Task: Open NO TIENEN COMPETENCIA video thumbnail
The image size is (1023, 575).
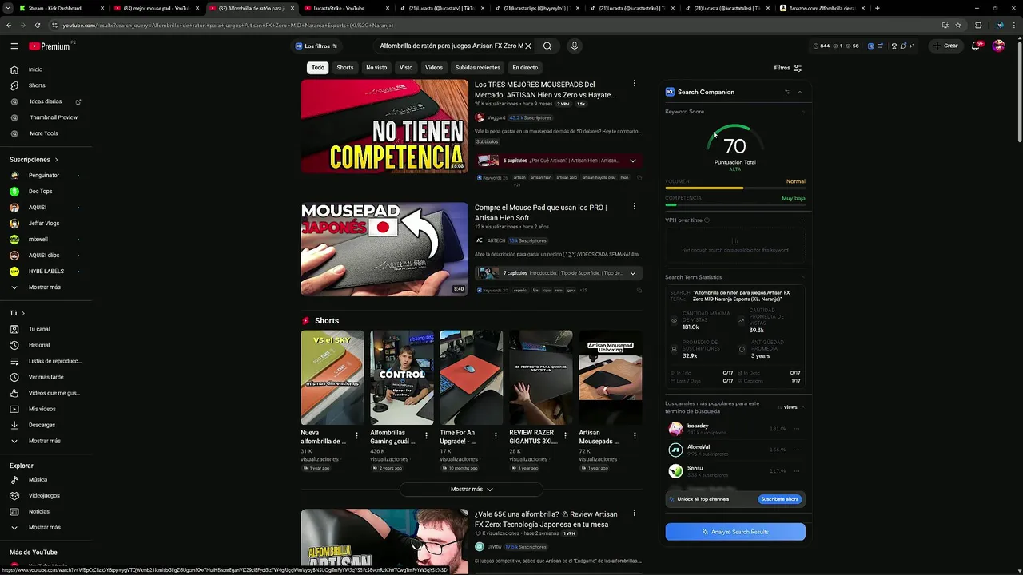Action: (x=384, y=126)
